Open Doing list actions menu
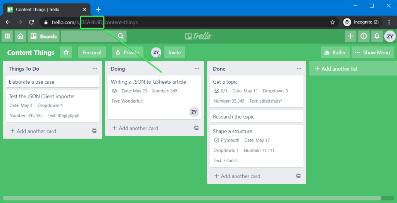Screen dimensions: 397x203 coord(197,68)
